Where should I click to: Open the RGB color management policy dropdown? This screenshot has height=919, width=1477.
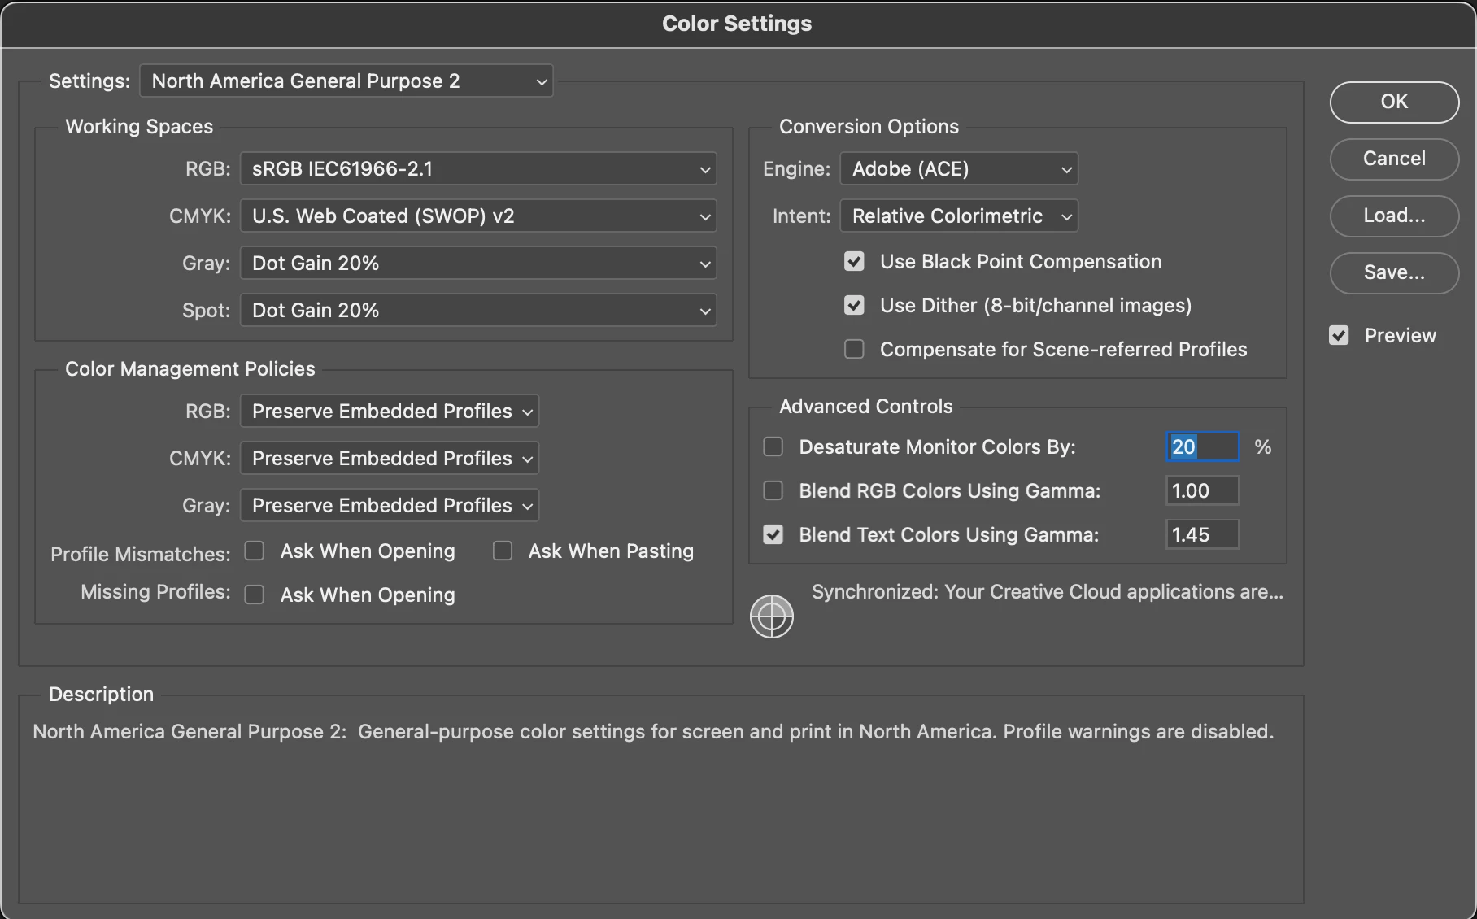coord(390,412)
